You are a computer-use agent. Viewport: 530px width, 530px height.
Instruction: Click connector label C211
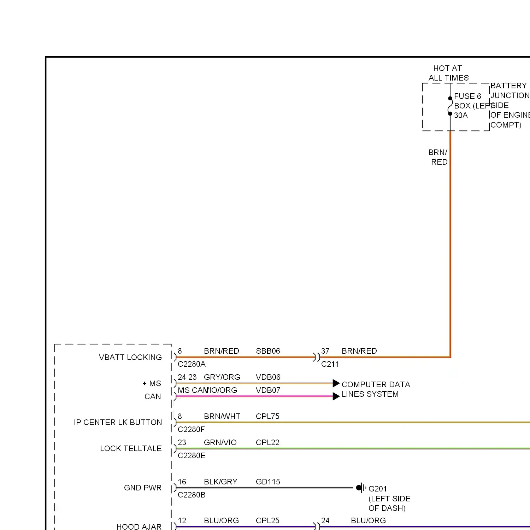[x=330, y=364]
